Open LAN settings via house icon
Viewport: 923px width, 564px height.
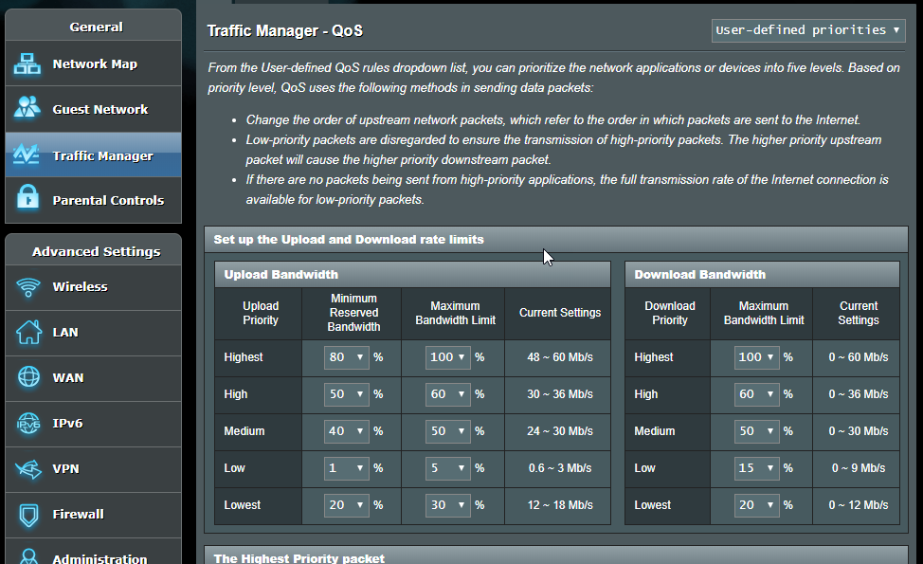28,333
